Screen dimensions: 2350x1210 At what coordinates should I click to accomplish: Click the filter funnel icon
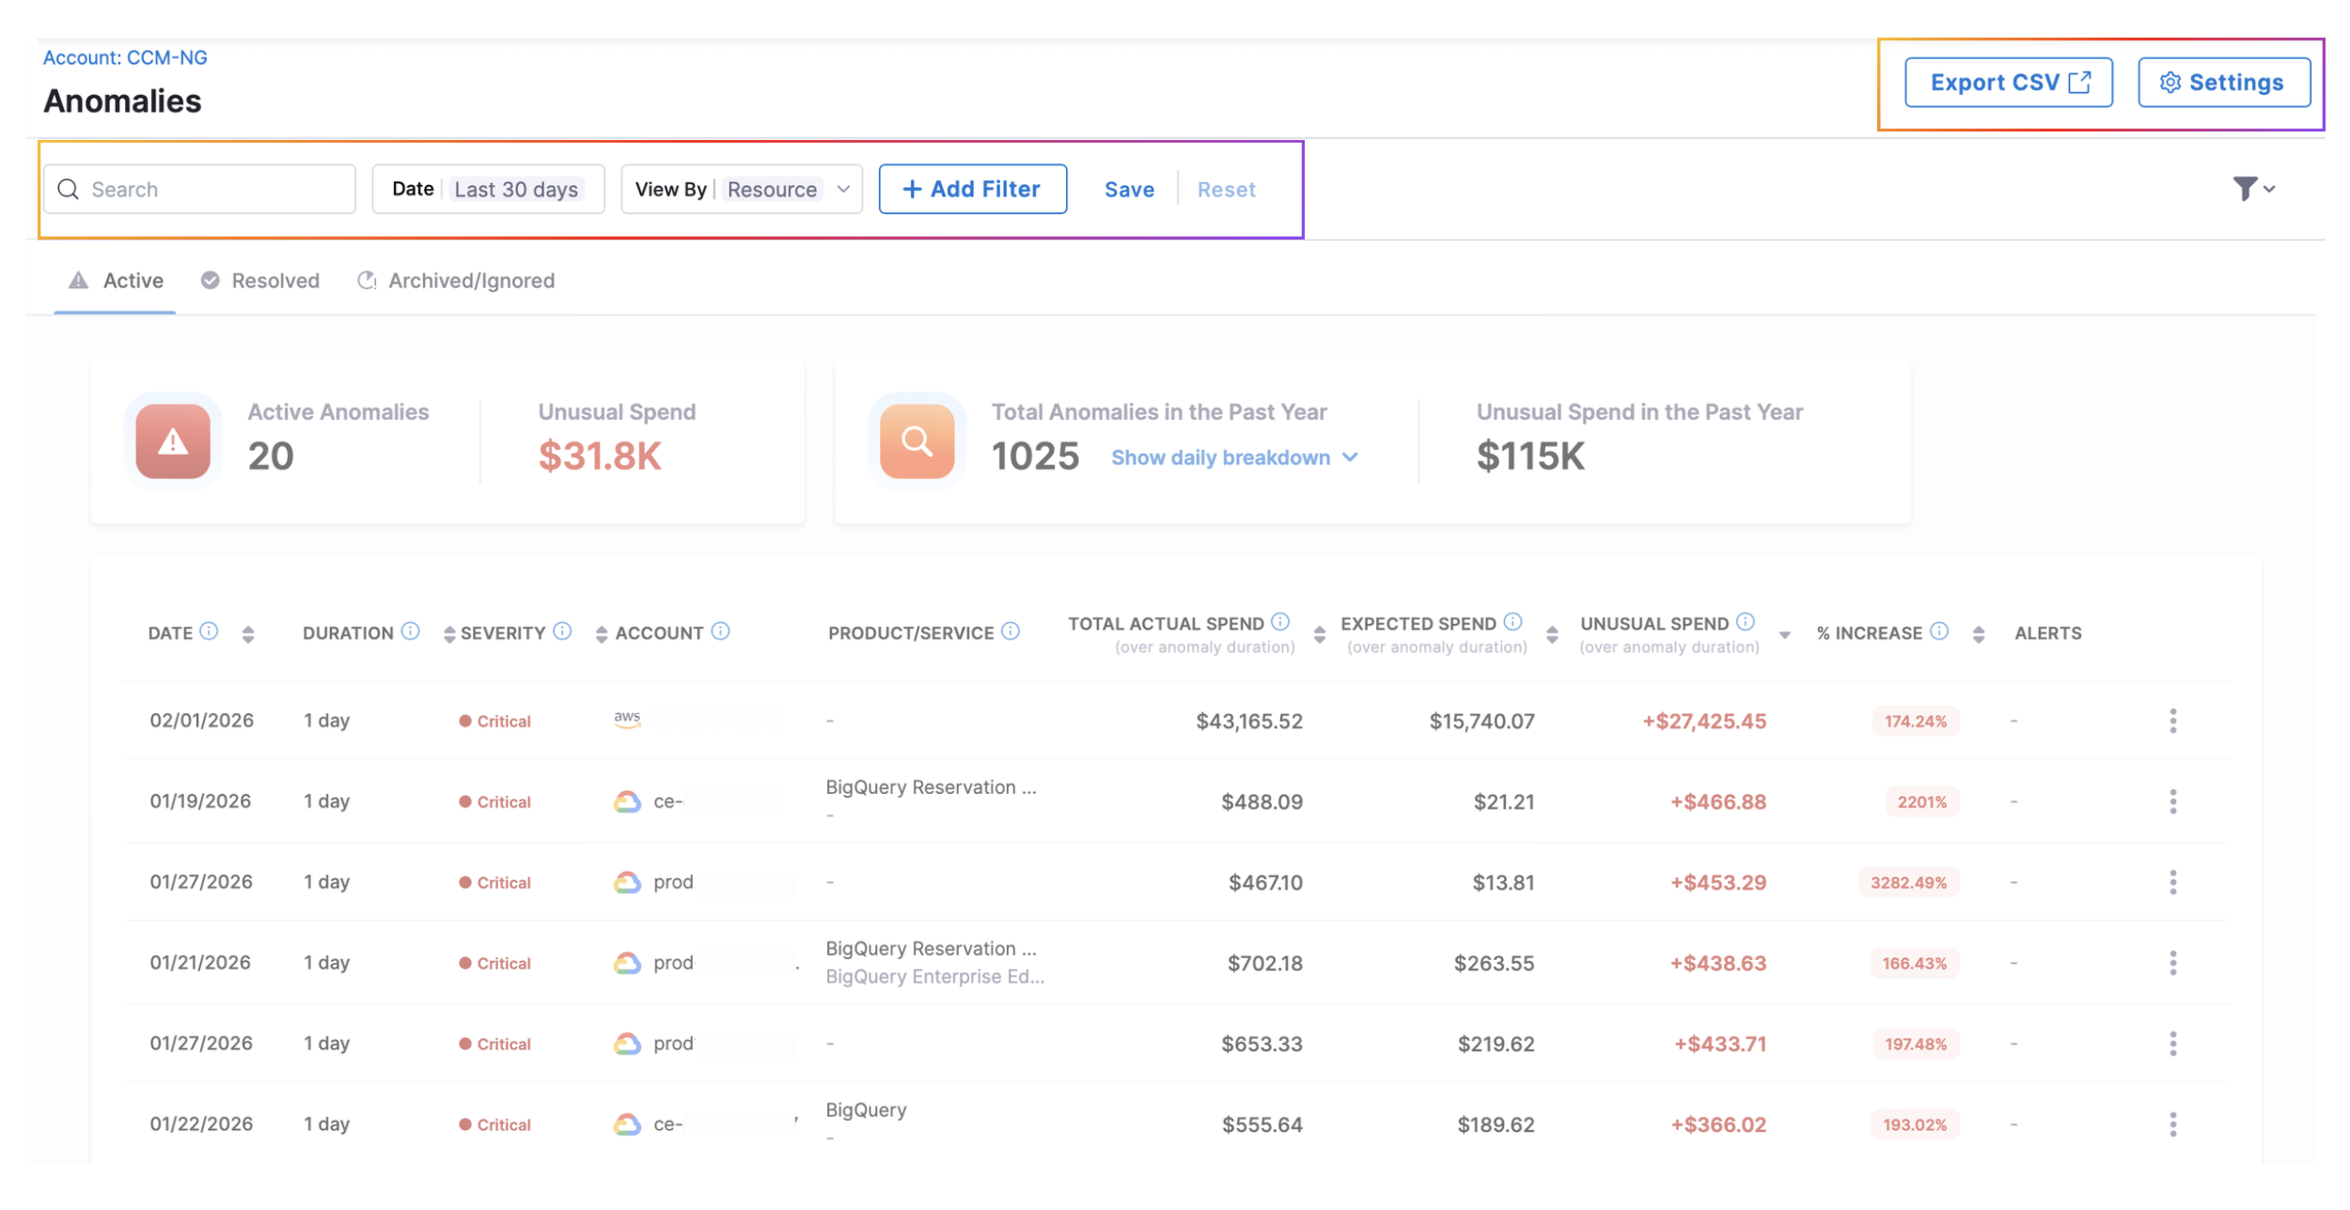[x=2245, y=189]
